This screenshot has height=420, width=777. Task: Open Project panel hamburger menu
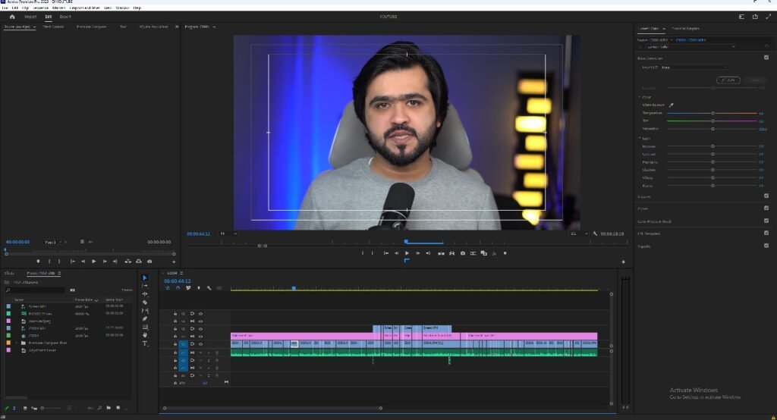(x=59, y=274)
